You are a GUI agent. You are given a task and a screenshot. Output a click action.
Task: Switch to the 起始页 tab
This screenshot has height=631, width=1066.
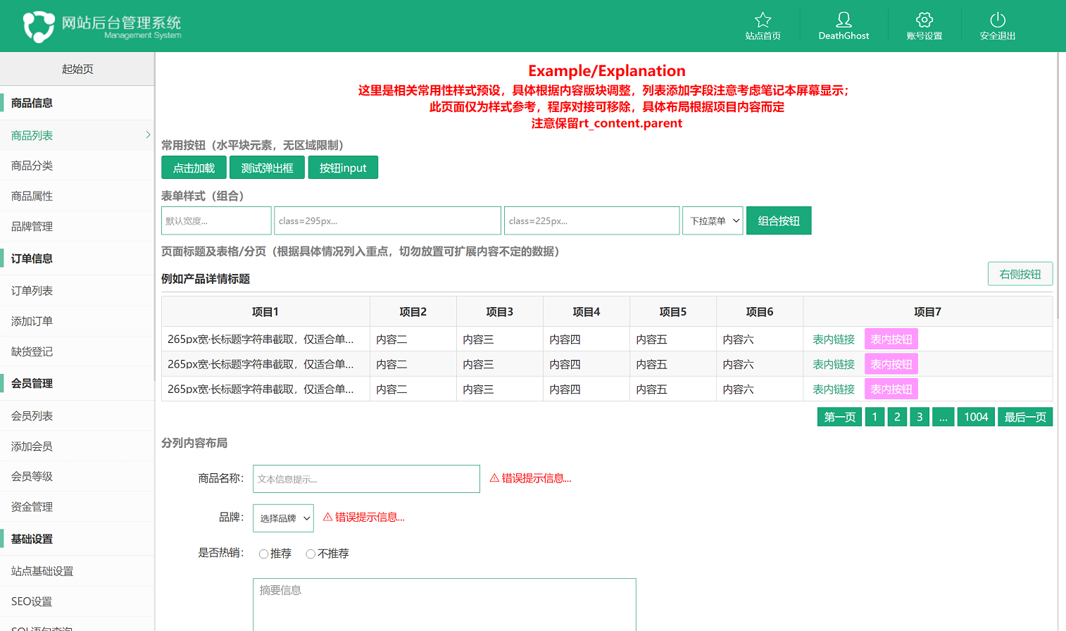tap(77, 68)
